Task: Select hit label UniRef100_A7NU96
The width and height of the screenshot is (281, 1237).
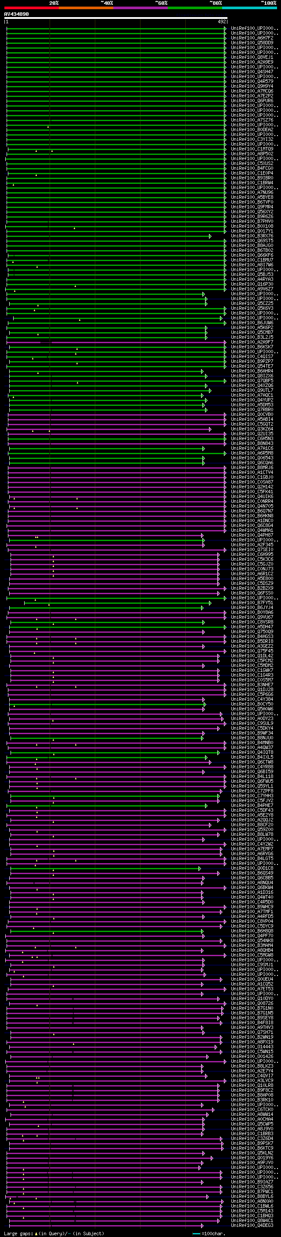Action: [x=252, y=192]
